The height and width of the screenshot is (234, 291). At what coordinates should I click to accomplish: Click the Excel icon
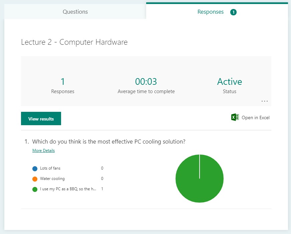click(x=235, y=117)
